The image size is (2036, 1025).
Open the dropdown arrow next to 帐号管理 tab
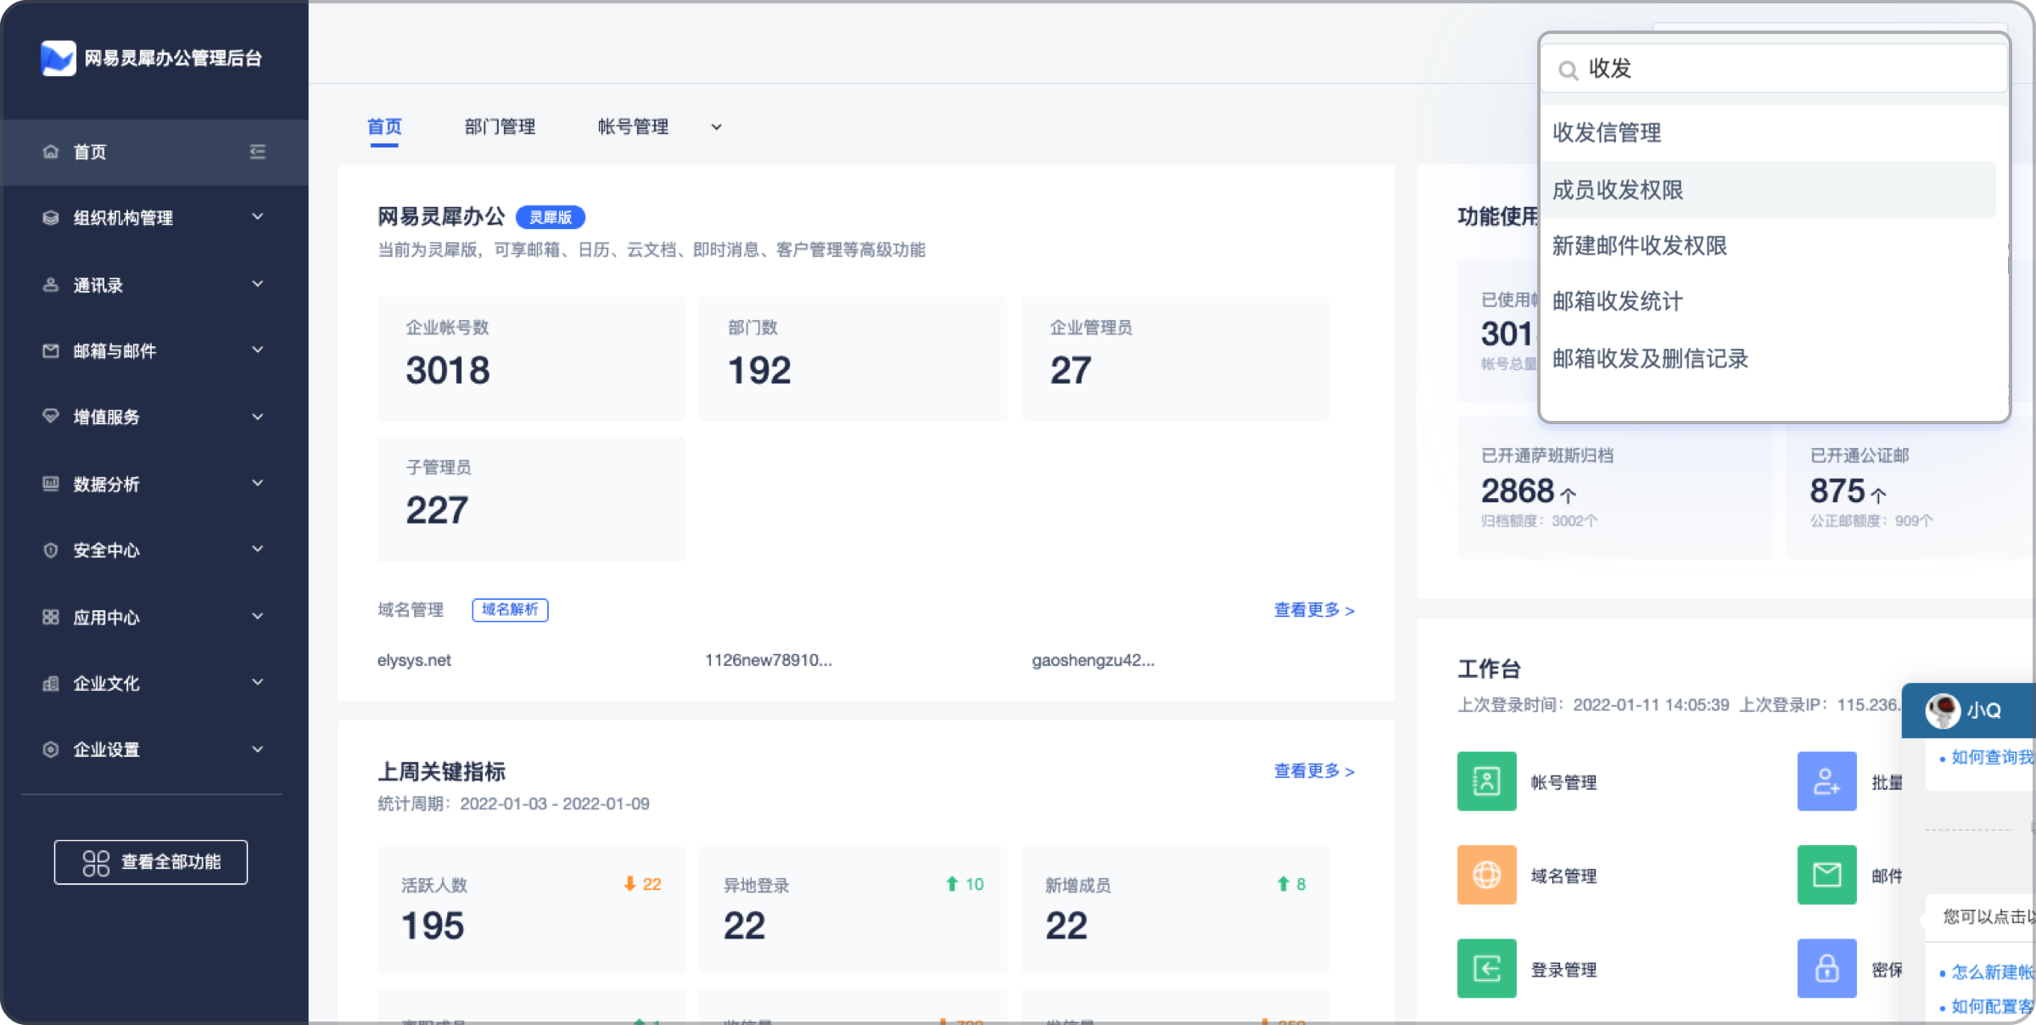click(x=716, y=127)
